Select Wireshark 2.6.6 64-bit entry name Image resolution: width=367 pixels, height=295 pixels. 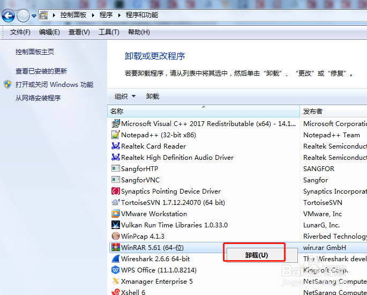click(155, 259)
